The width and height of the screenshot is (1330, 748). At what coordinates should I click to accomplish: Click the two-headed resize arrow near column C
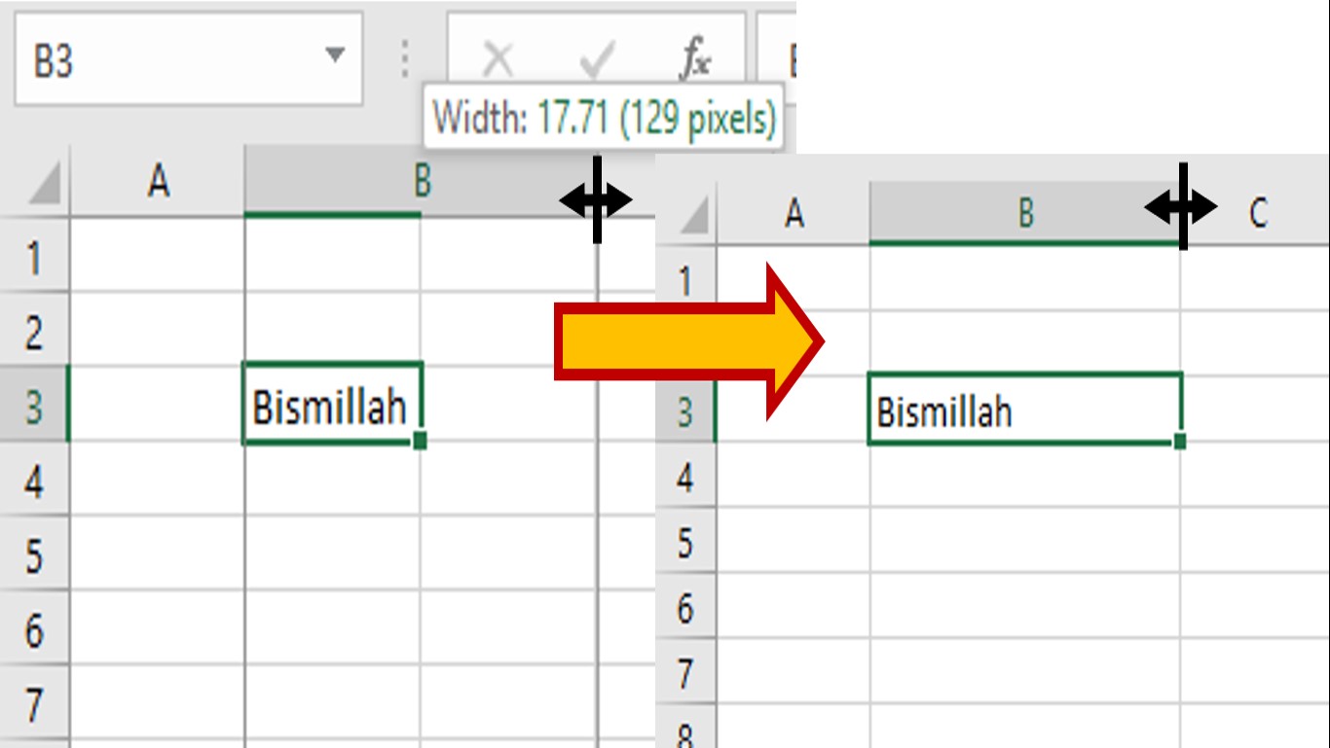click(1183, 206)
